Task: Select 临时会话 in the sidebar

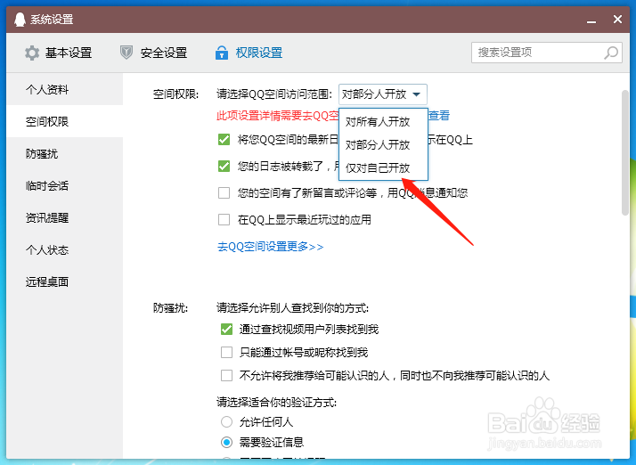Action: point(64,185)
